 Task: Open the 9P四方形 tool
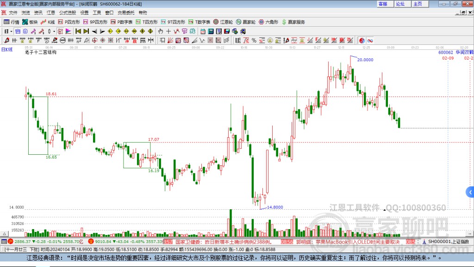(x=95, y=22)
